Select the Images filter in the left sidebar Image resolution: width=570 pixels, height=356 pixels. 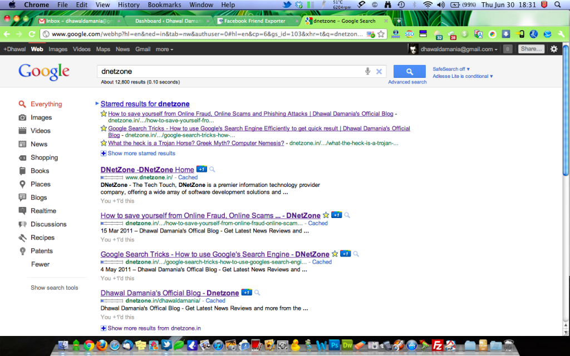point(40,117)
